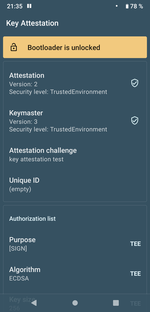Image resolution: width=150 pixels, height=312 pixels.
Task: Tap the Android back navigation triangle
Action: (34, 303)
